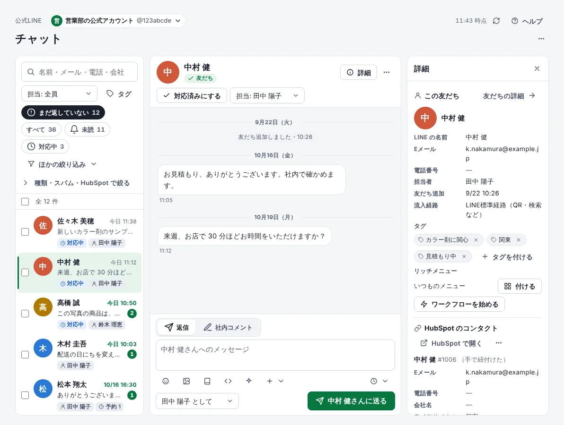The width and height of the screenshot is (564, 425).
Task: Click the template book icon
Action: pos(207,381)
